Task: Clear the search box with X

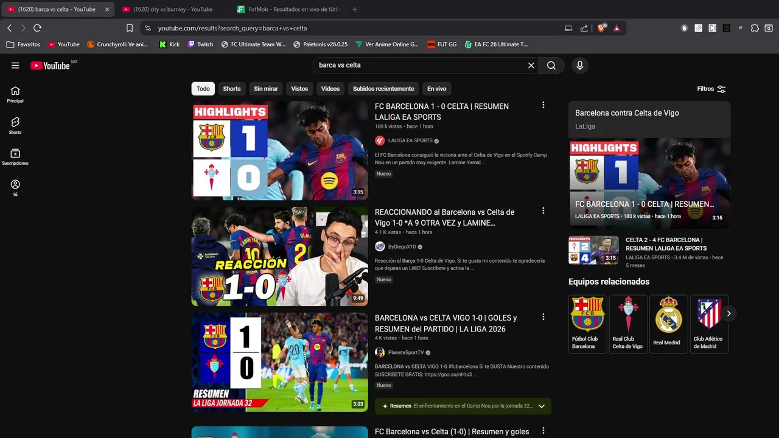Action: point(531,65)
